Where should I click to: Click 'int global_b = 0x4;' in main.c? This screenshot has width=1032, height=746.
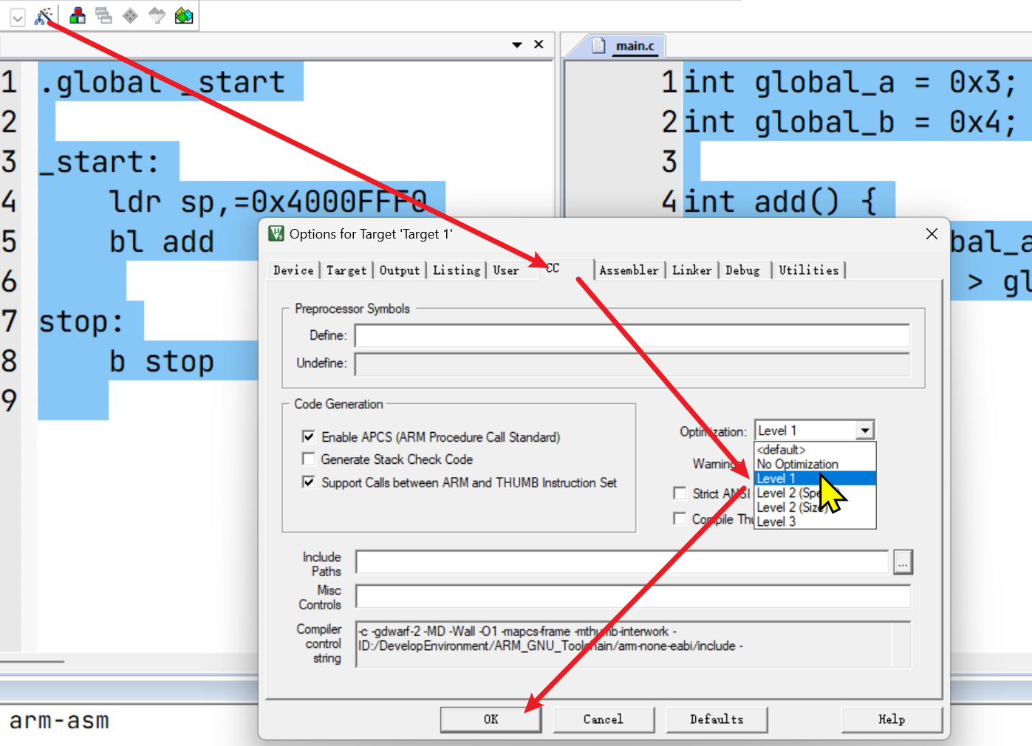pyautogui.click(x=850, y=121)
